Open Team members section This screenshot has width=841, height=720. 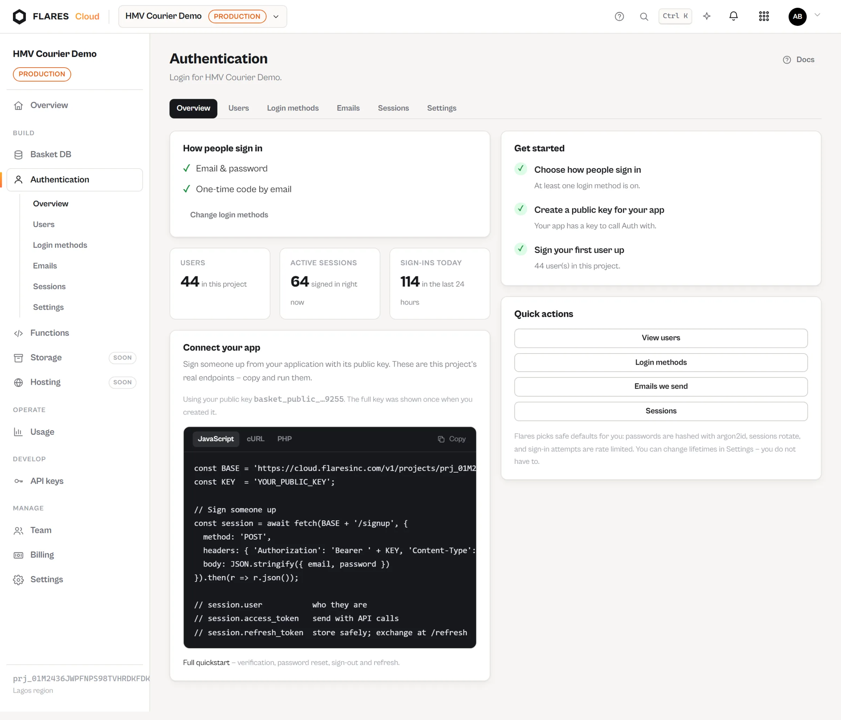tap(75, 530)
